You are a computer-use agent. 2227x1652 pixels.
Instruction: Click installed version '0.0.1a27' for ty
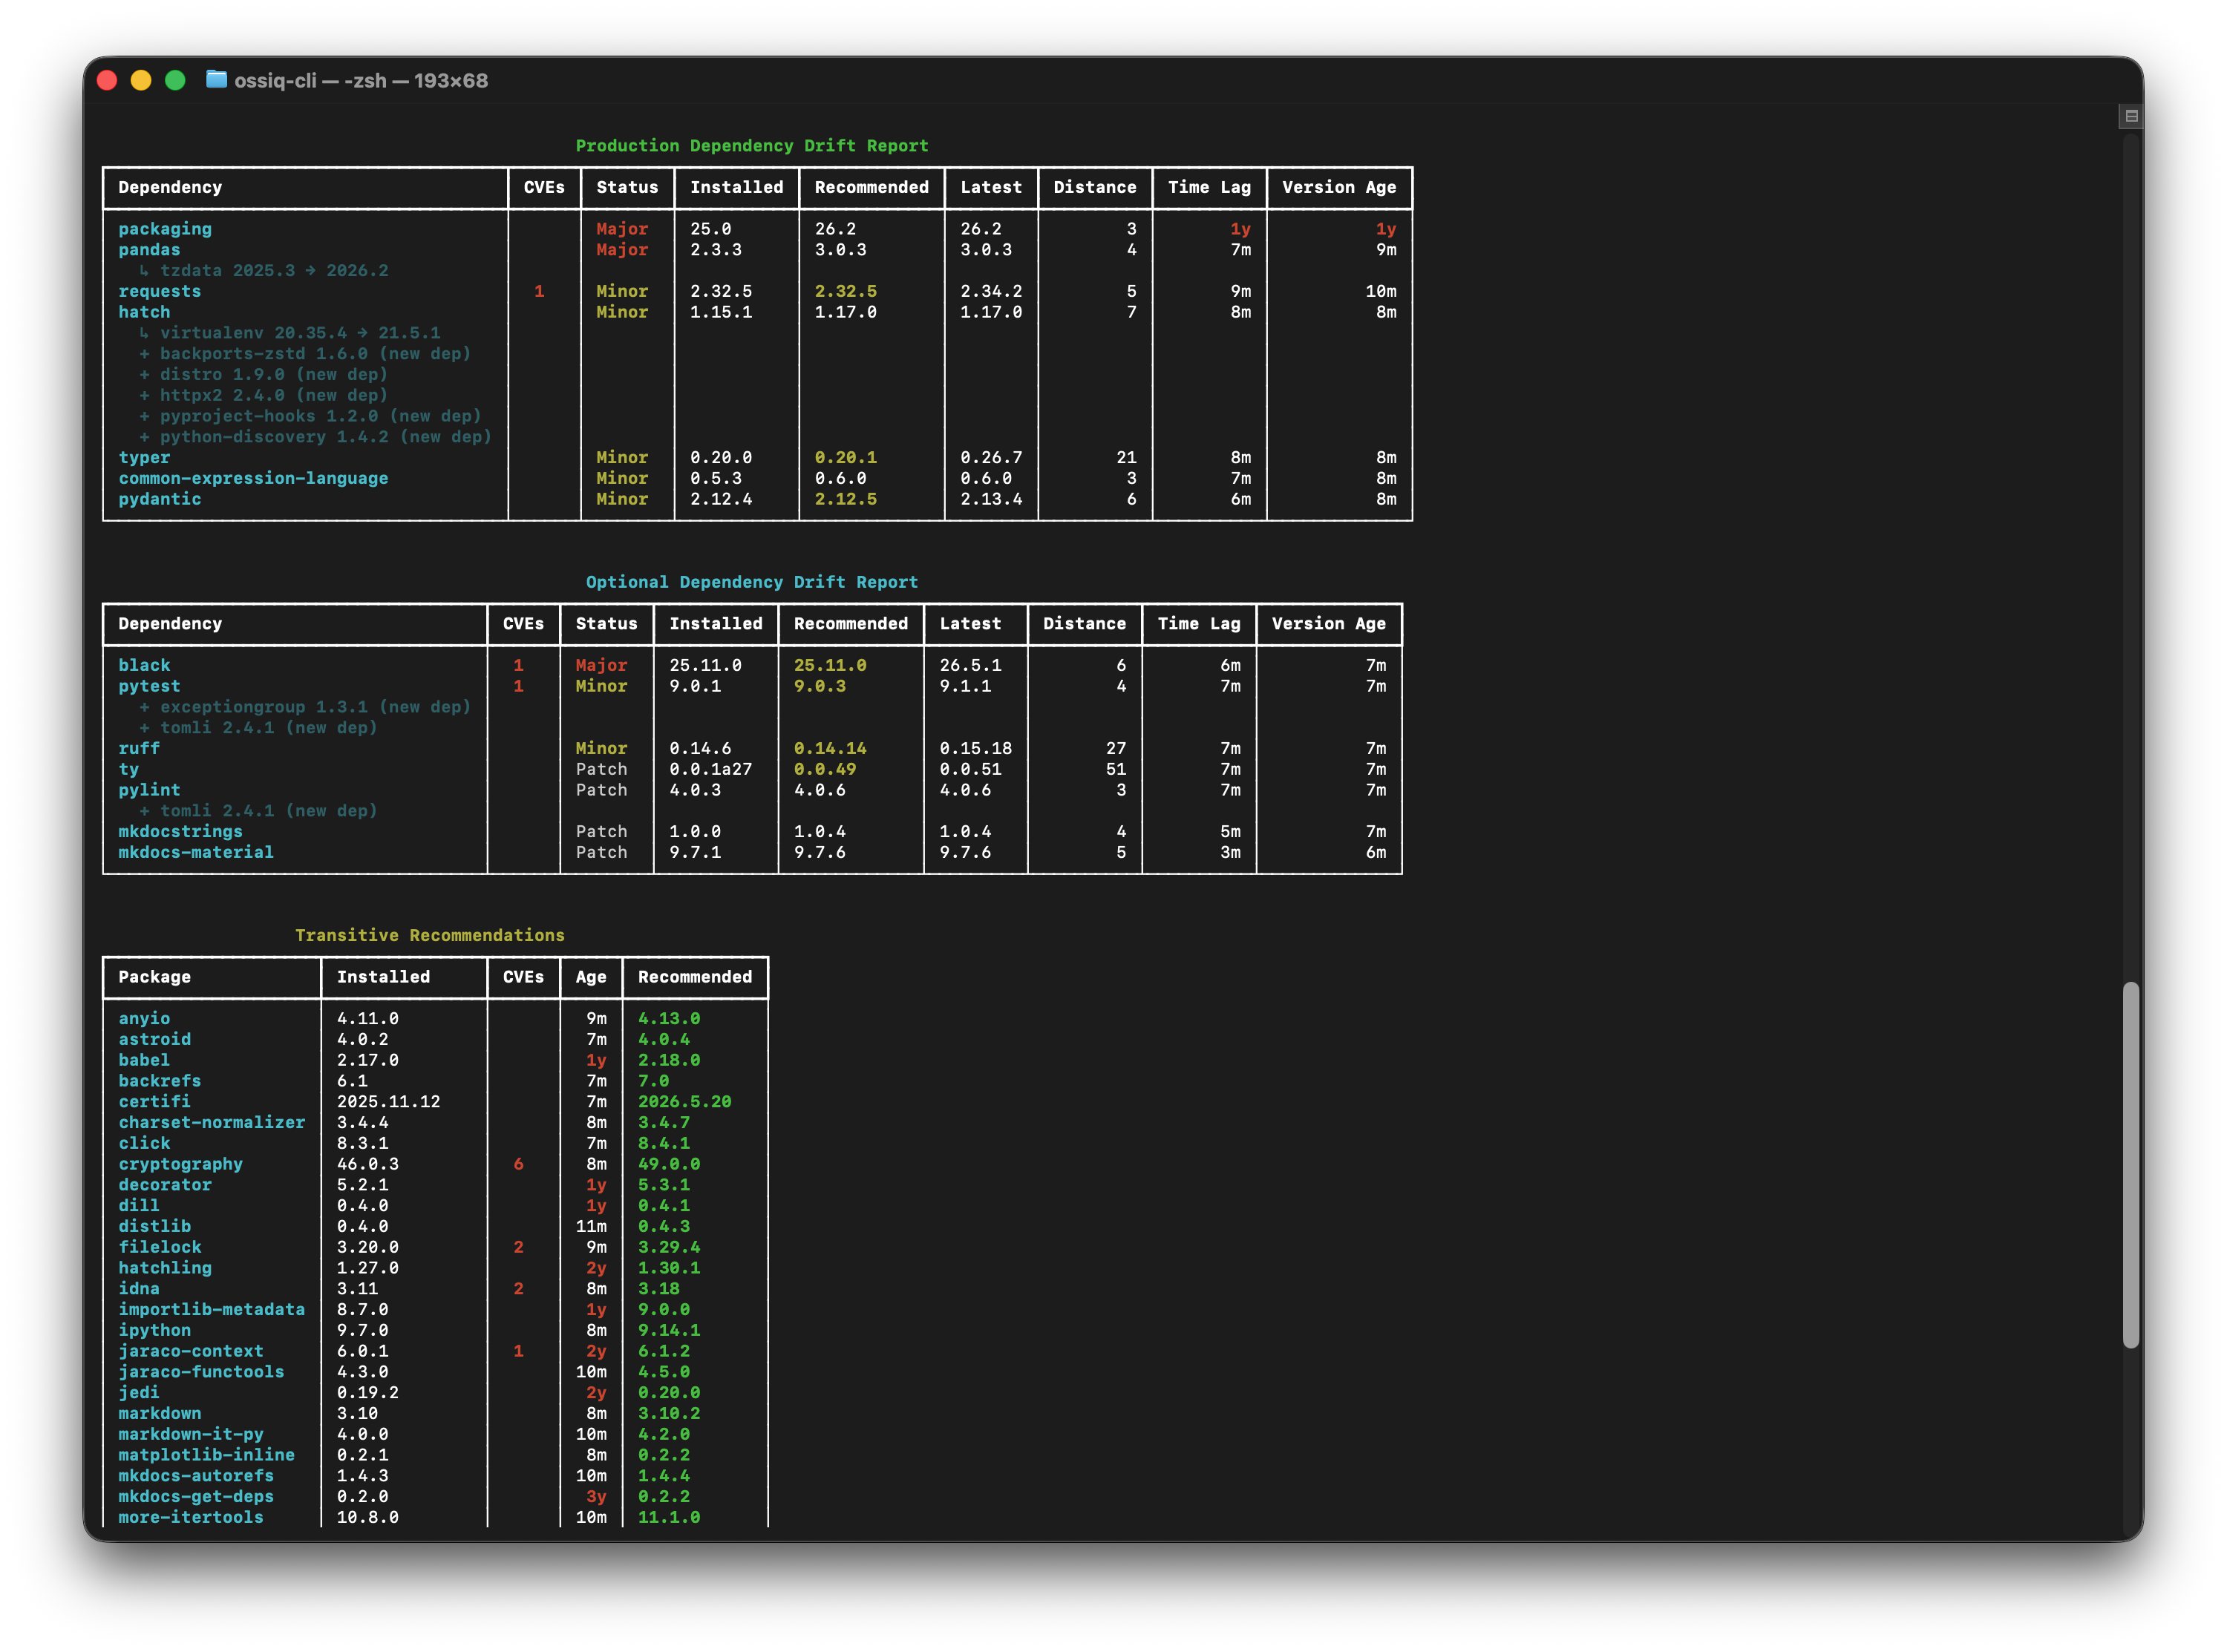click(x=711, y=769)
